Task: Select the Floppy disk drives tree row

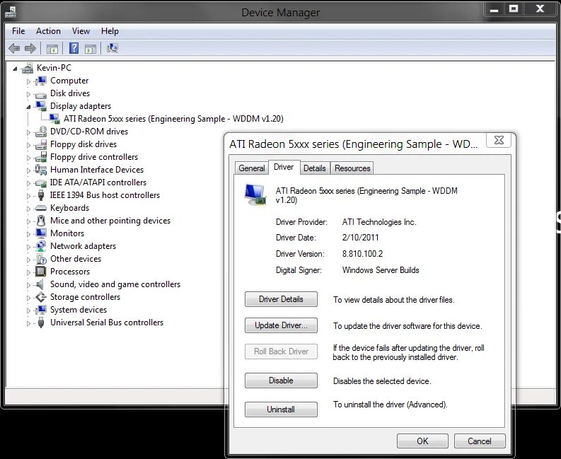Action: point(83,144)
